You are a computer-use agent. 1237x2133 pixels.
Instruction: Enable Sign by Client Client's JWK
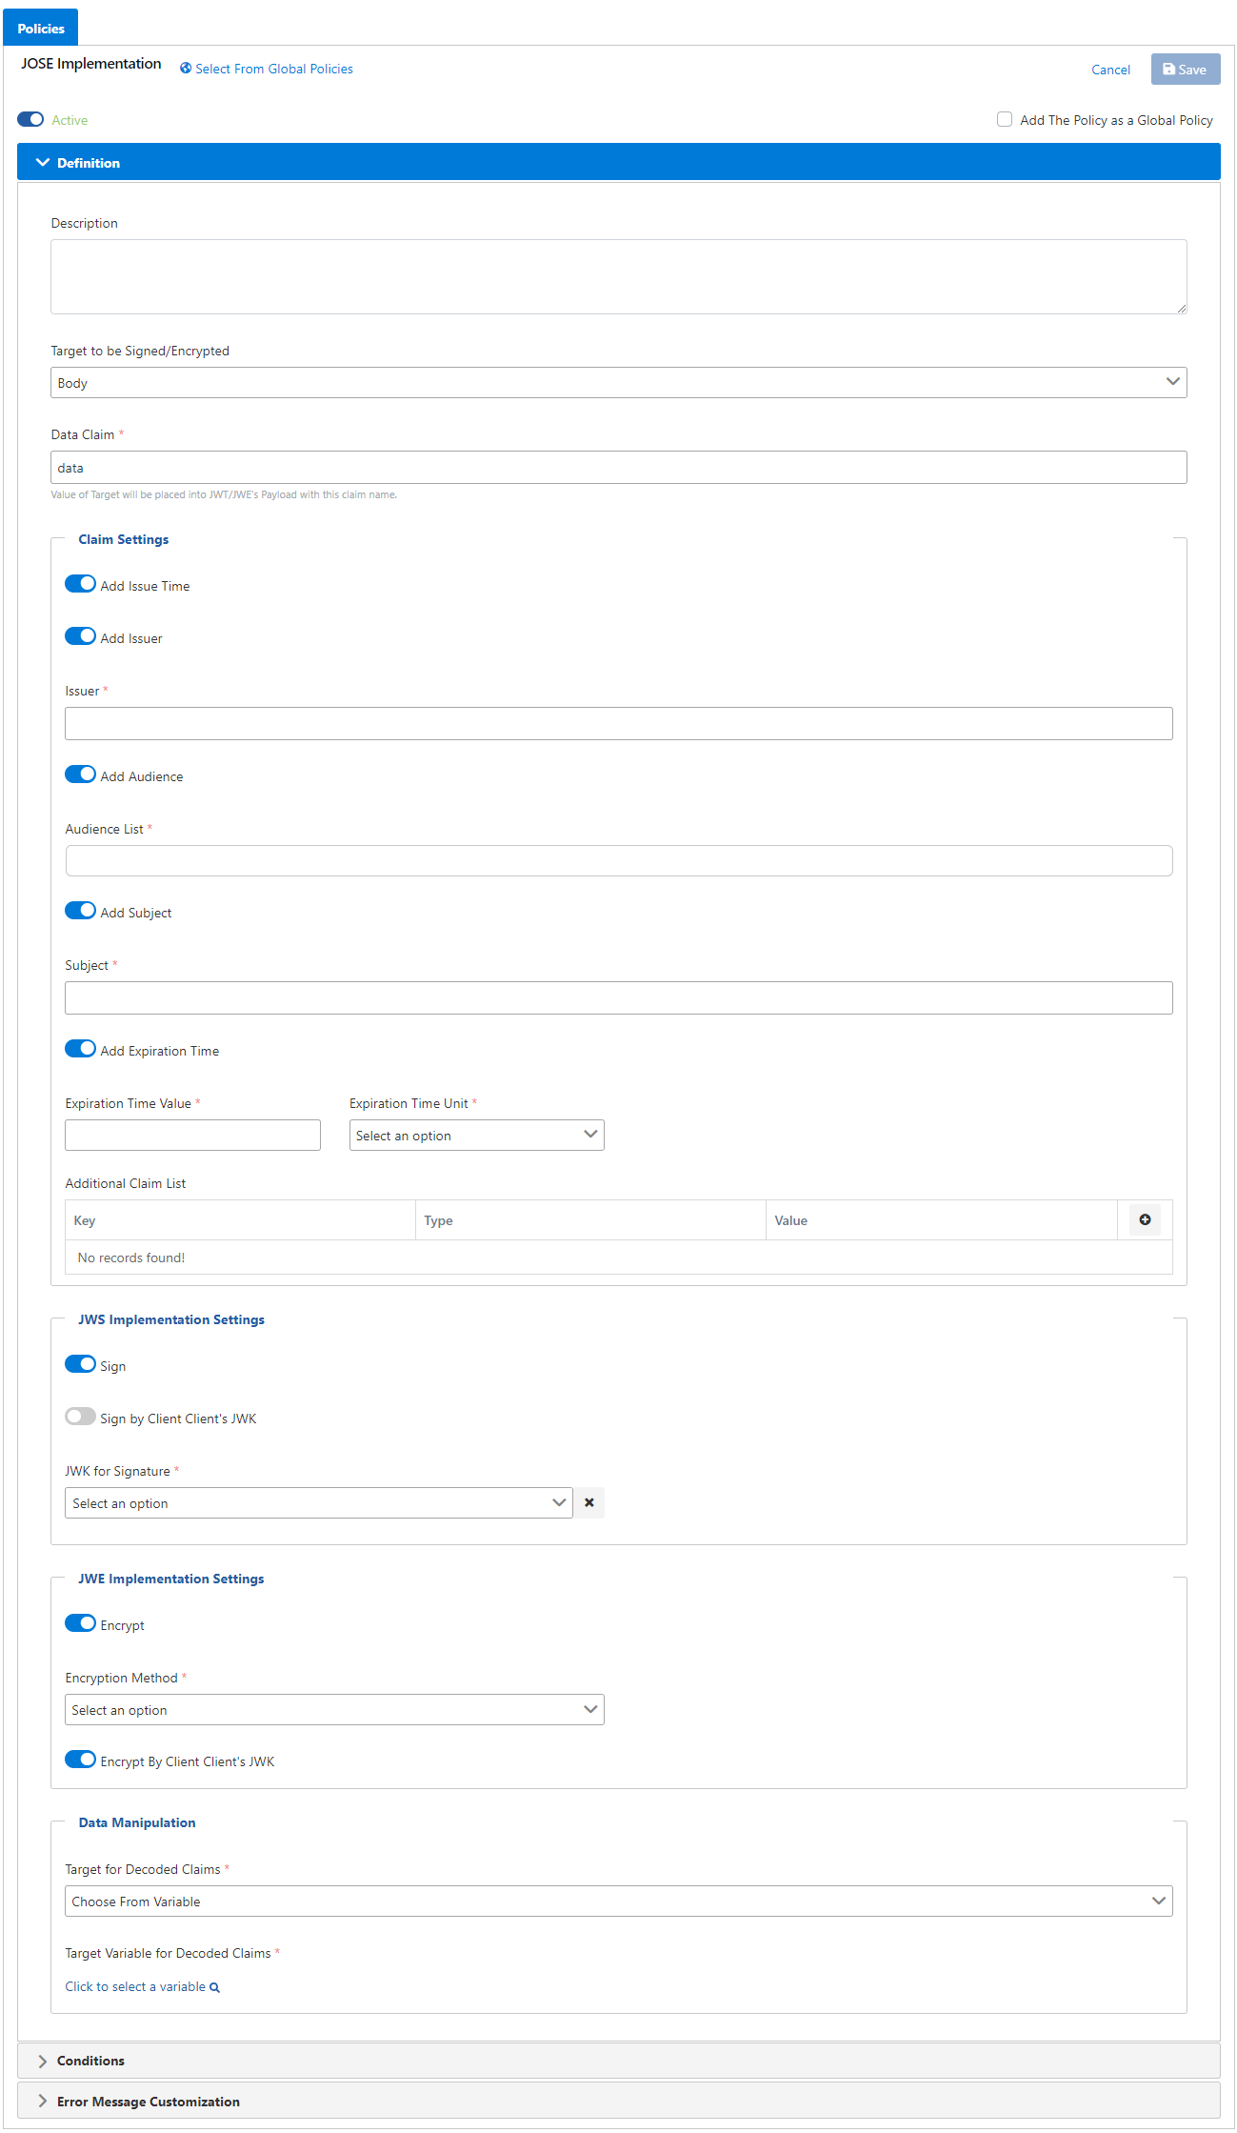pyautogui.click(x=80, y=1417)
